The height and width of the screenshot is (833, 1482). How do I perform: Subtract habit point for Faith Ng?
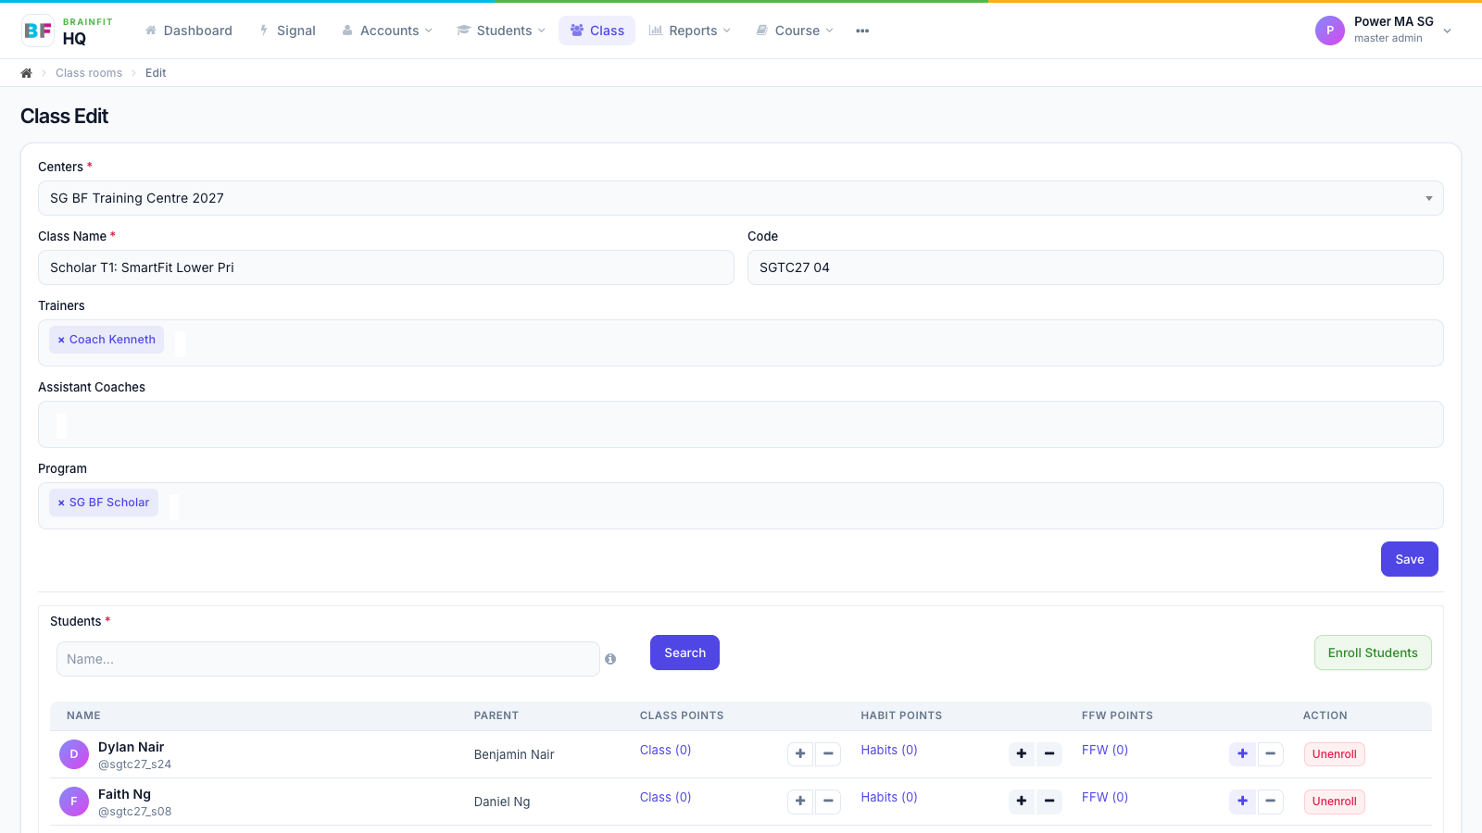[1049, 801]
